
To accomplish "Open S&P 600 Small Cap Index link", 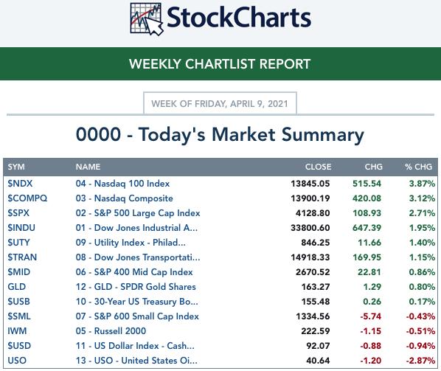I will [x=137, y=316].
